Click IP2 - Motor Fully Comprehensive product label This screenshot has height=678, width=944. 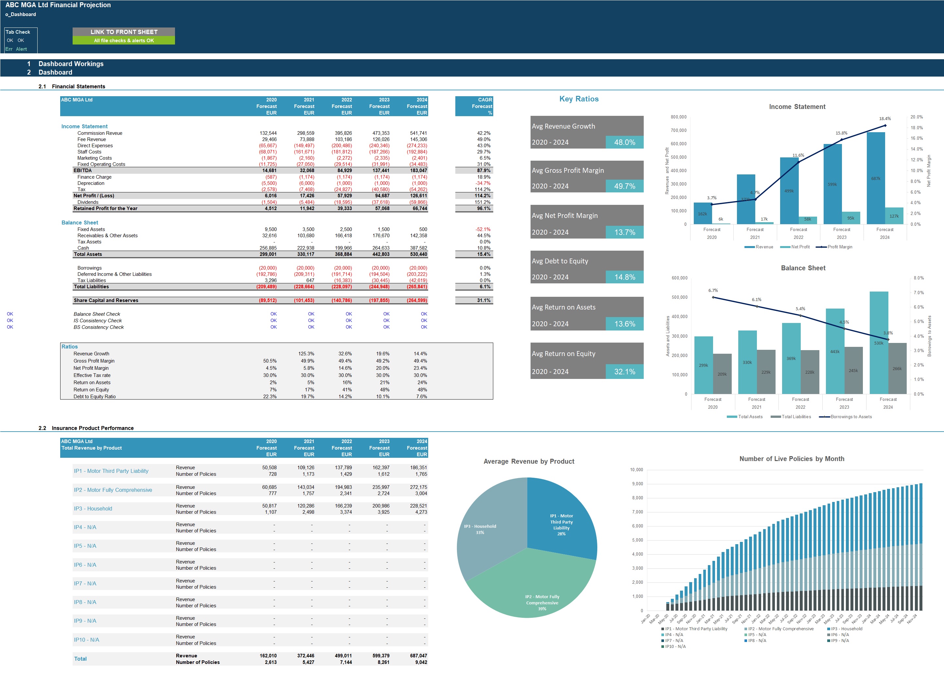(113, 490)
